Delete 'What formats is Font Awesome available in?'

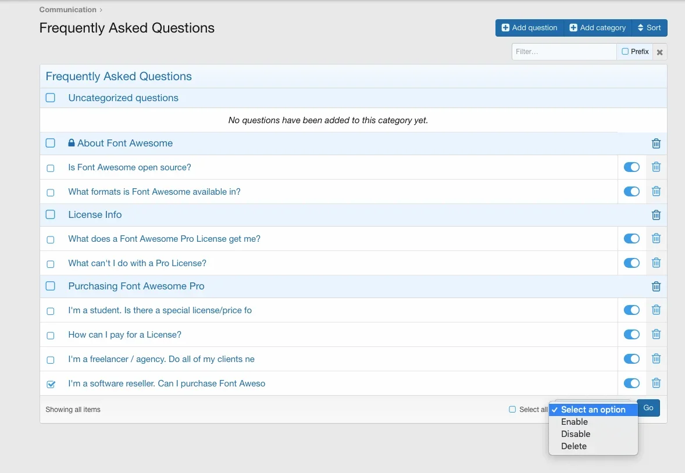pos(656,192)
